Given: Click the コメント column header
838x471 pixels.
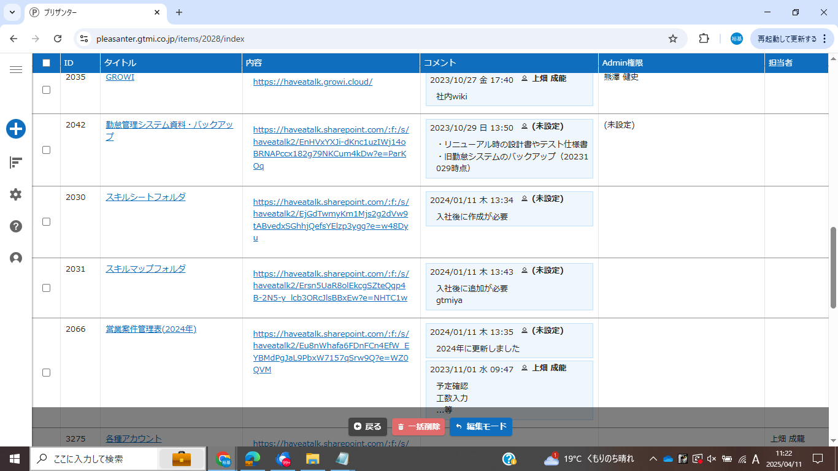Looking at the screenshot, I should (440, 63).
